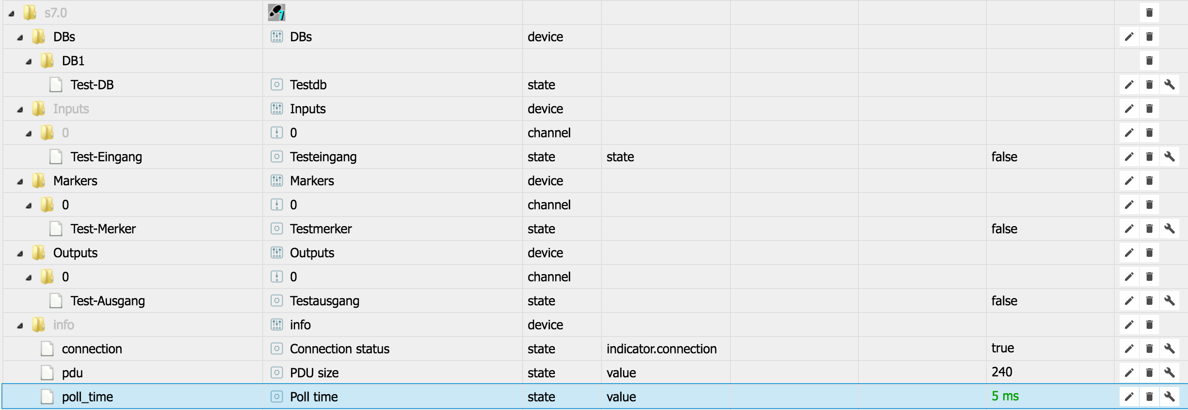Click the false value of Test-Eingang
Viewport: 1188px width, 410px height.
click(1004, 157)
